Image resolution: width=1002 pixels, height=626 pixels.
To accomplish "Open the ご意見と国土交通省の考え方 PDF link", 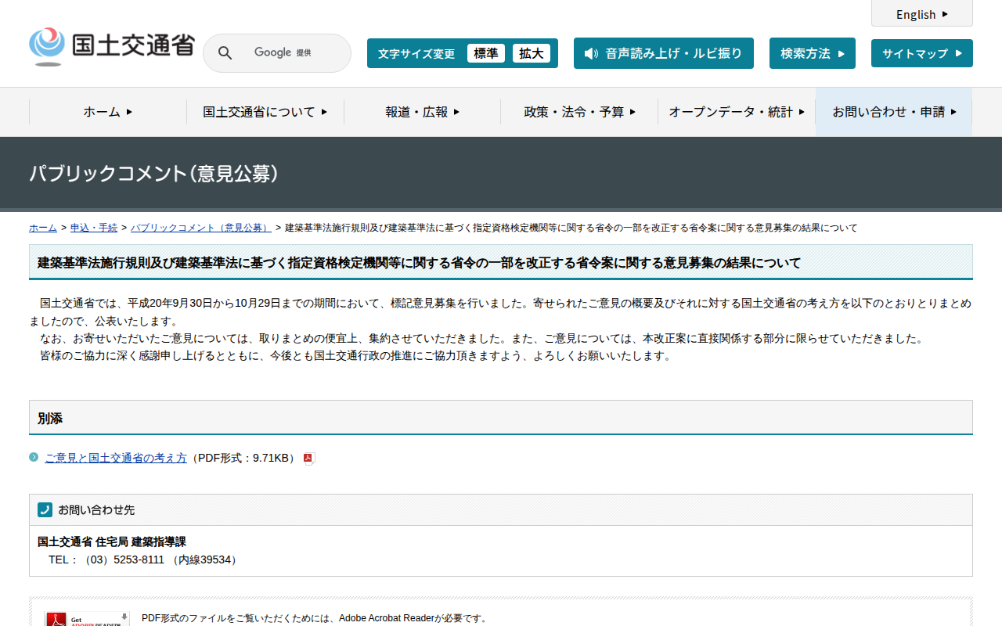I will 116,458.
